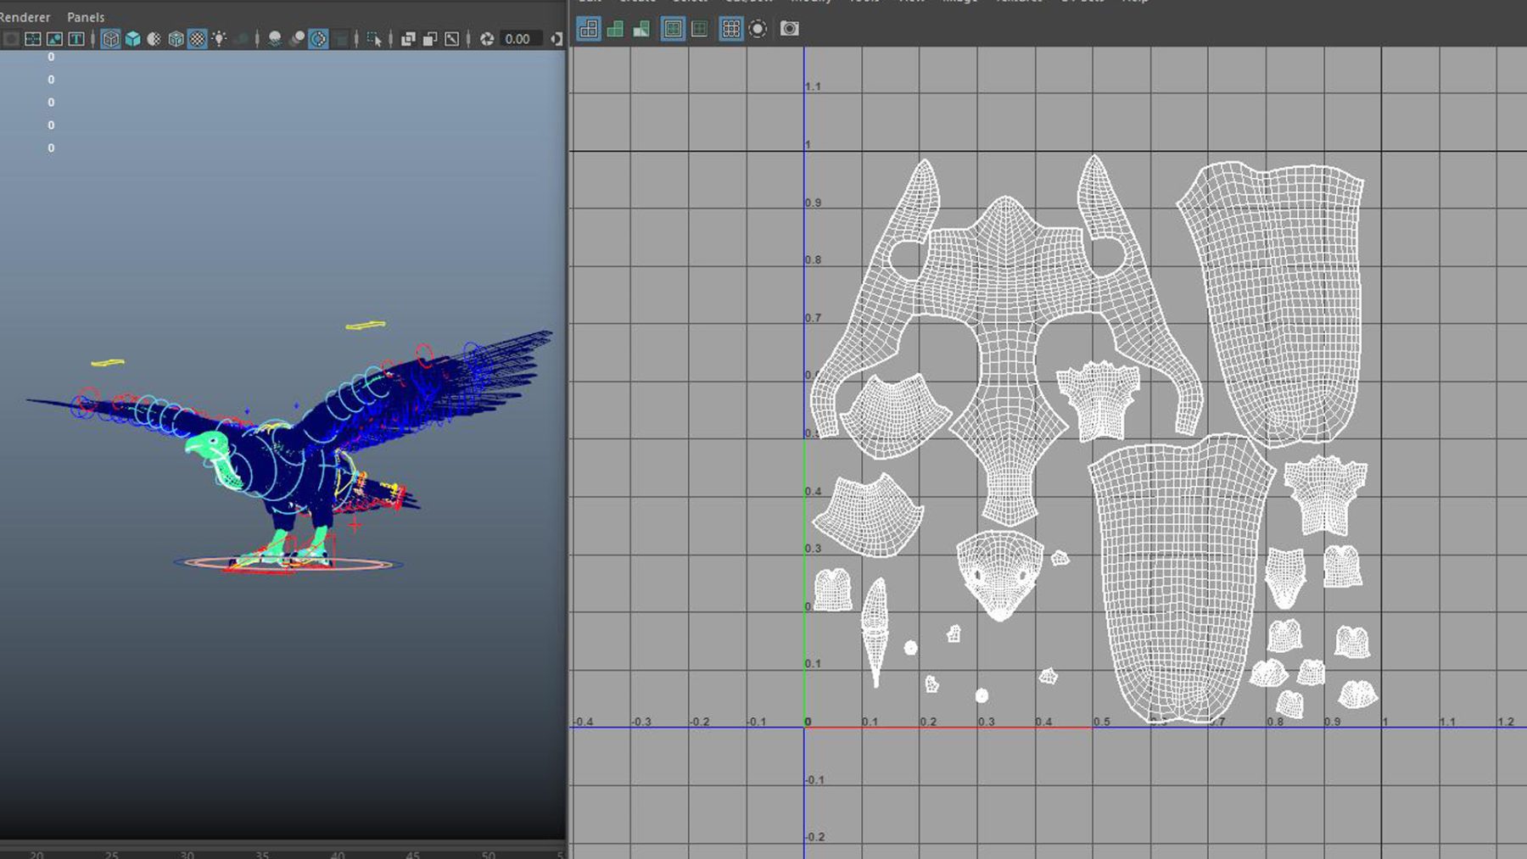Select the tile layout icon in UV toolbar
Screen dimensions: 1527x859
point(590,28)
